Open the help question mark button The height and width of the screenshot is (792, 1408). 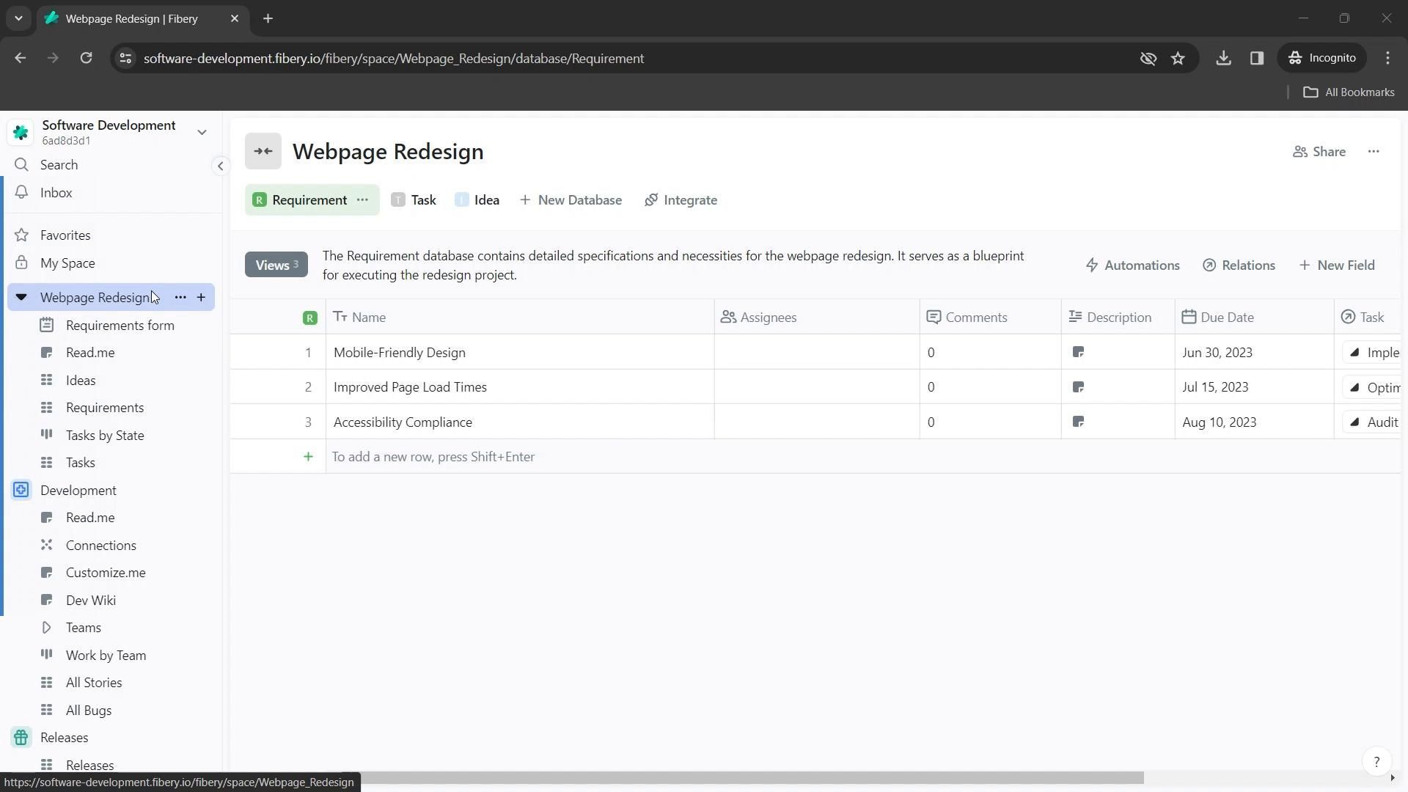1376,762
